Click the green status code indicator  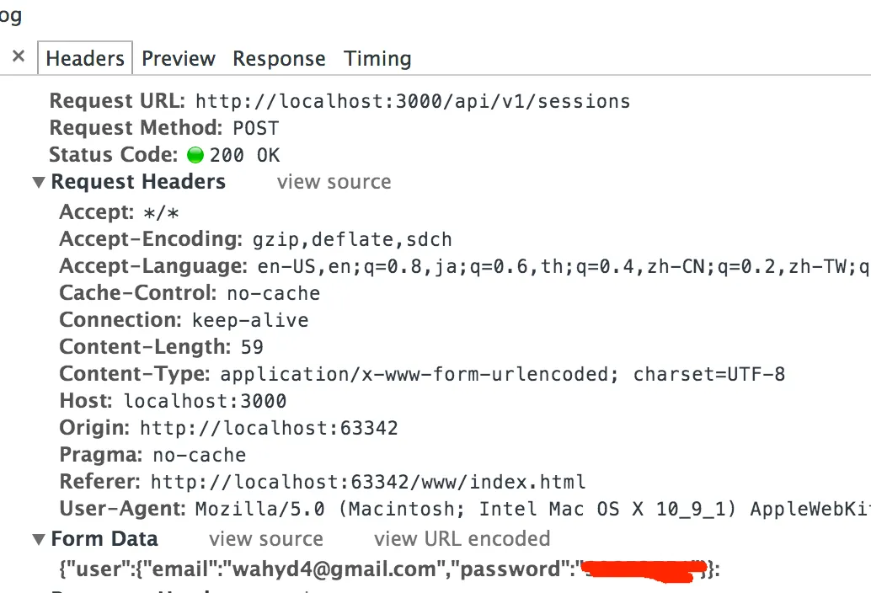tap(195, 155)
